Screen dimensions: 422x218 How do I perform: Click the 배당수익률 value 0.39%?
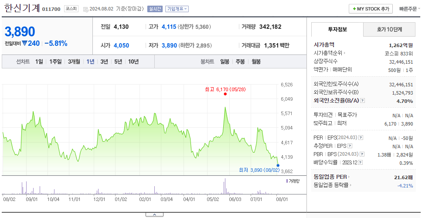coord(406,163)
